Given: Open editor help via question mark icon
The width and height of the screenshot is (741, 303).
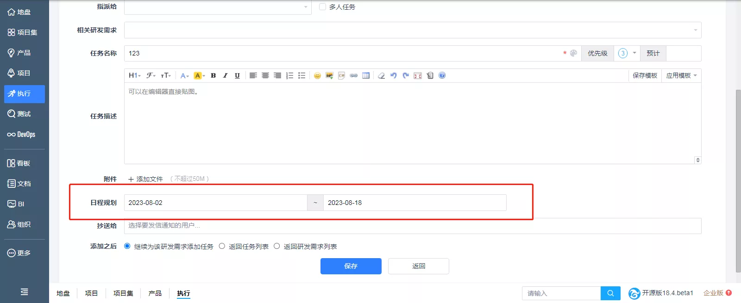Looking at the screenshot, I should [x=442, y=75].
